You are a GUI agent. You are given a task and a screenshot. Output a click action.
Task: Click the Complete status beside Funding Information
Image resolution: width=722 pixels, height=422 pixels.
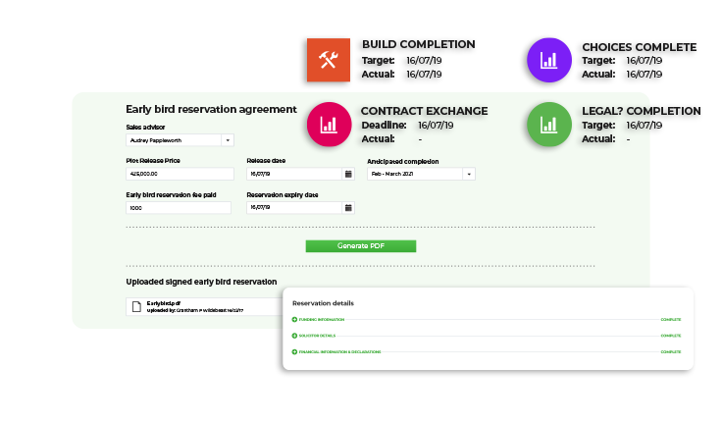[670, 320]
